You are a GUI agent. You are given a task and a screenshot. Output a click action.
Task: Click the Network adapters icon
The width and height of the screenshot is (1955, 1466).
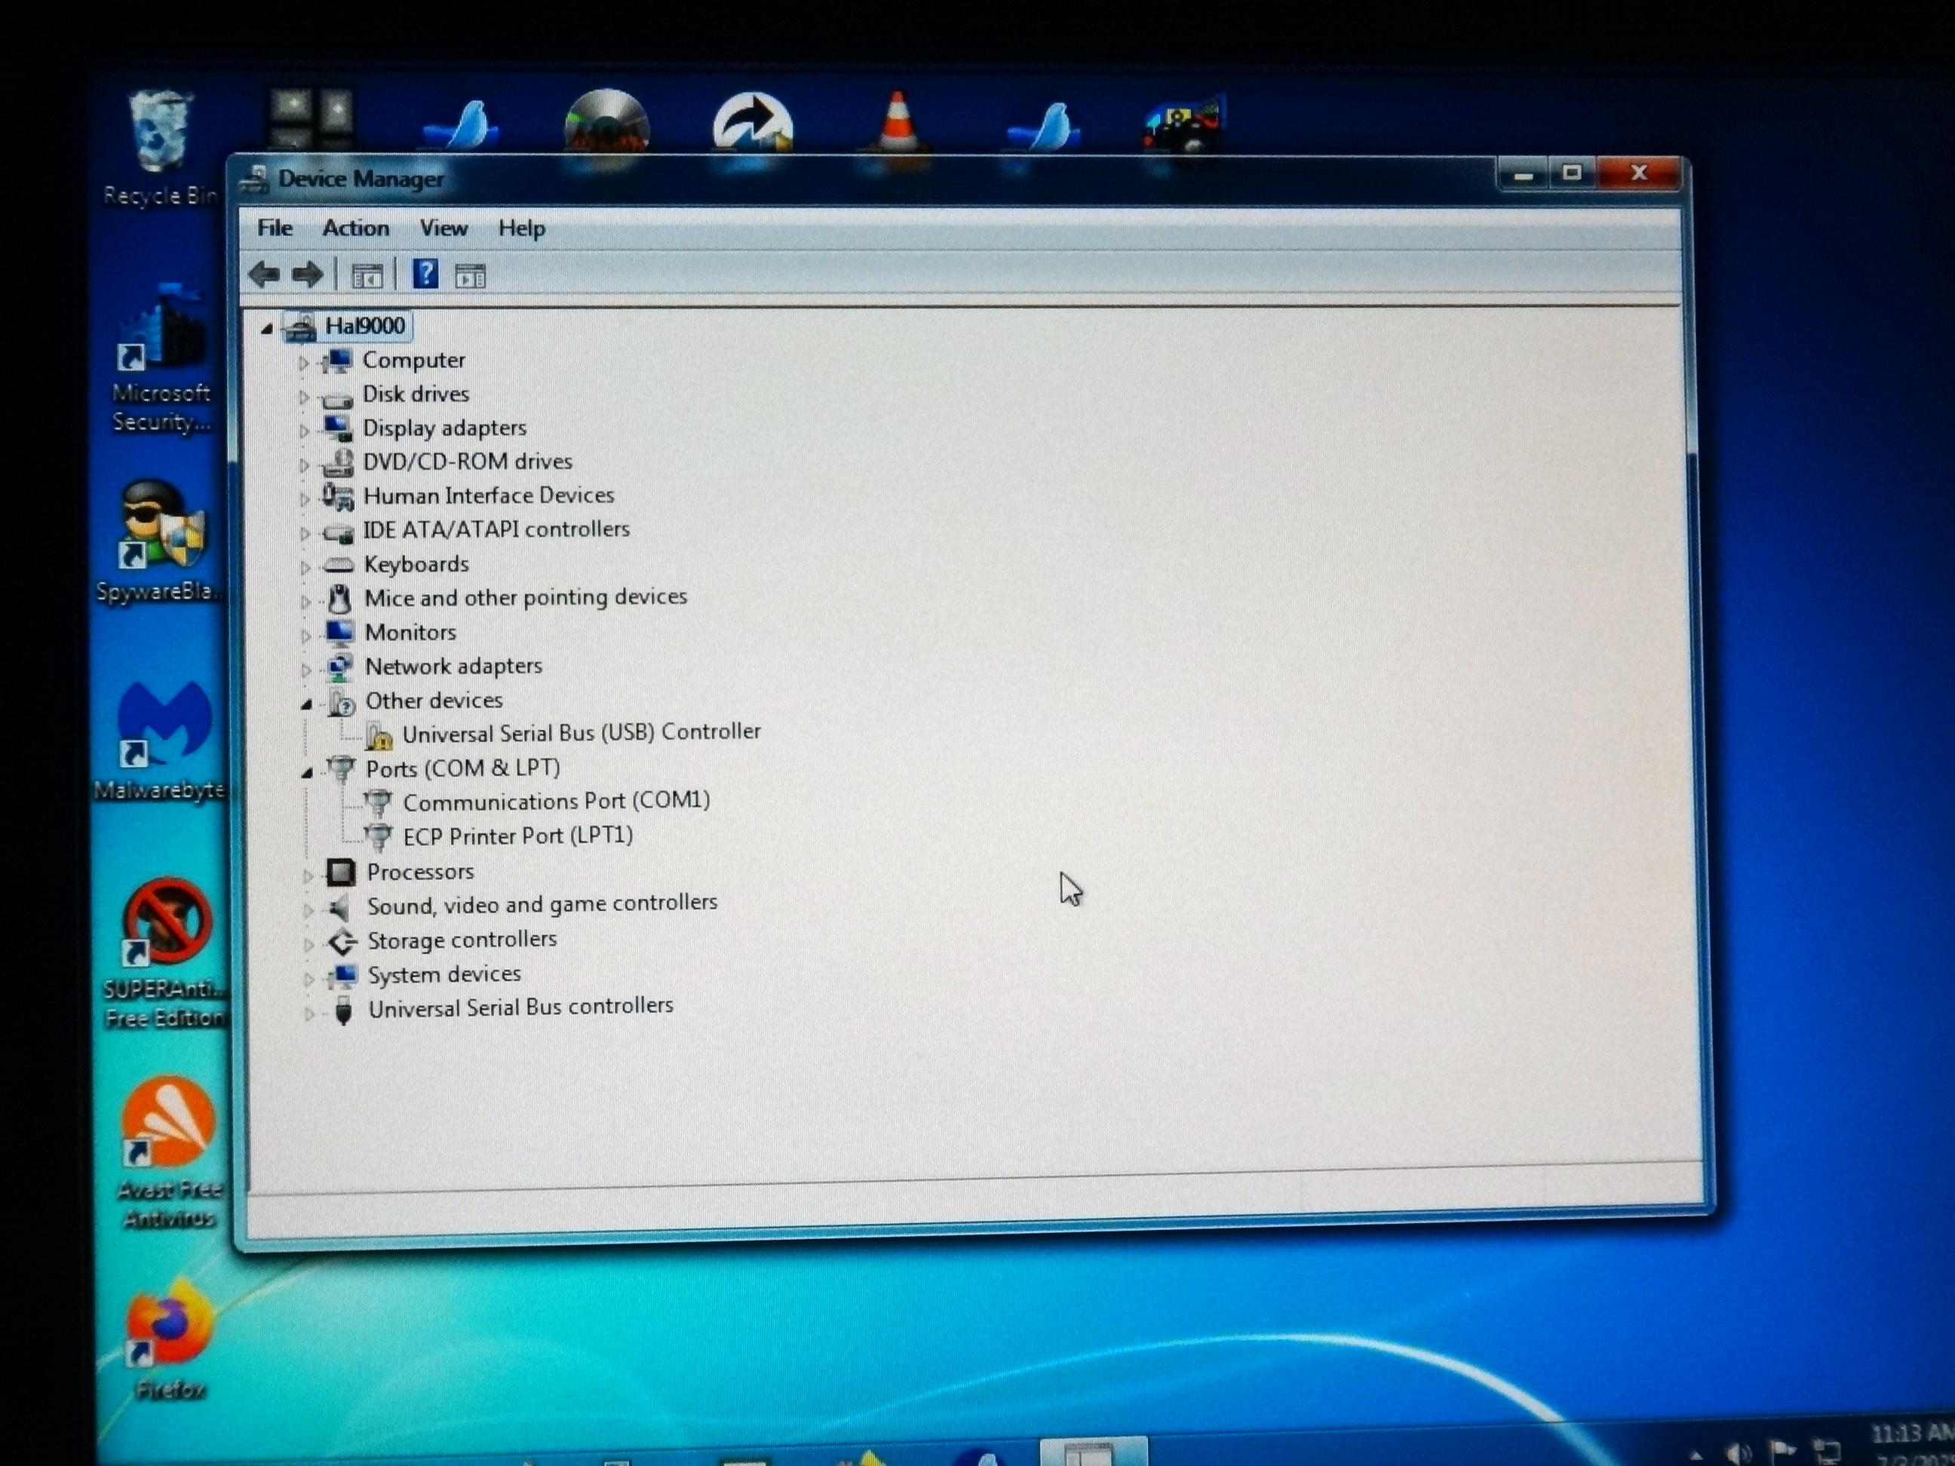click(x=339, y=667)
